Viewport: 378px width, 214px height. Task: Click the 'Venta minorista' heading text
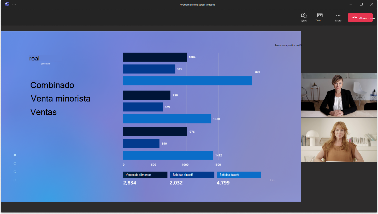61,99
